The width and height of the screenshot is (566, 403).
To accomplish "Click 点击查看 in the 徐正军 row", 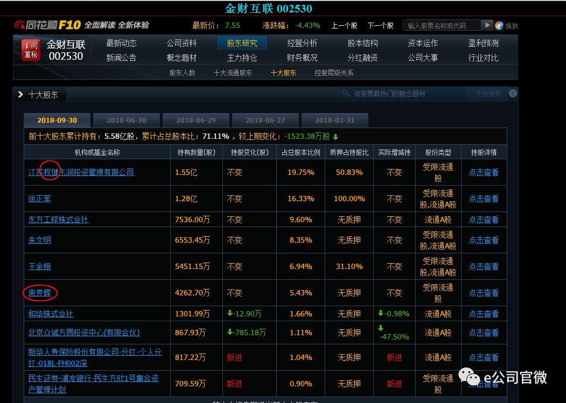I will (x=484, y=199).
